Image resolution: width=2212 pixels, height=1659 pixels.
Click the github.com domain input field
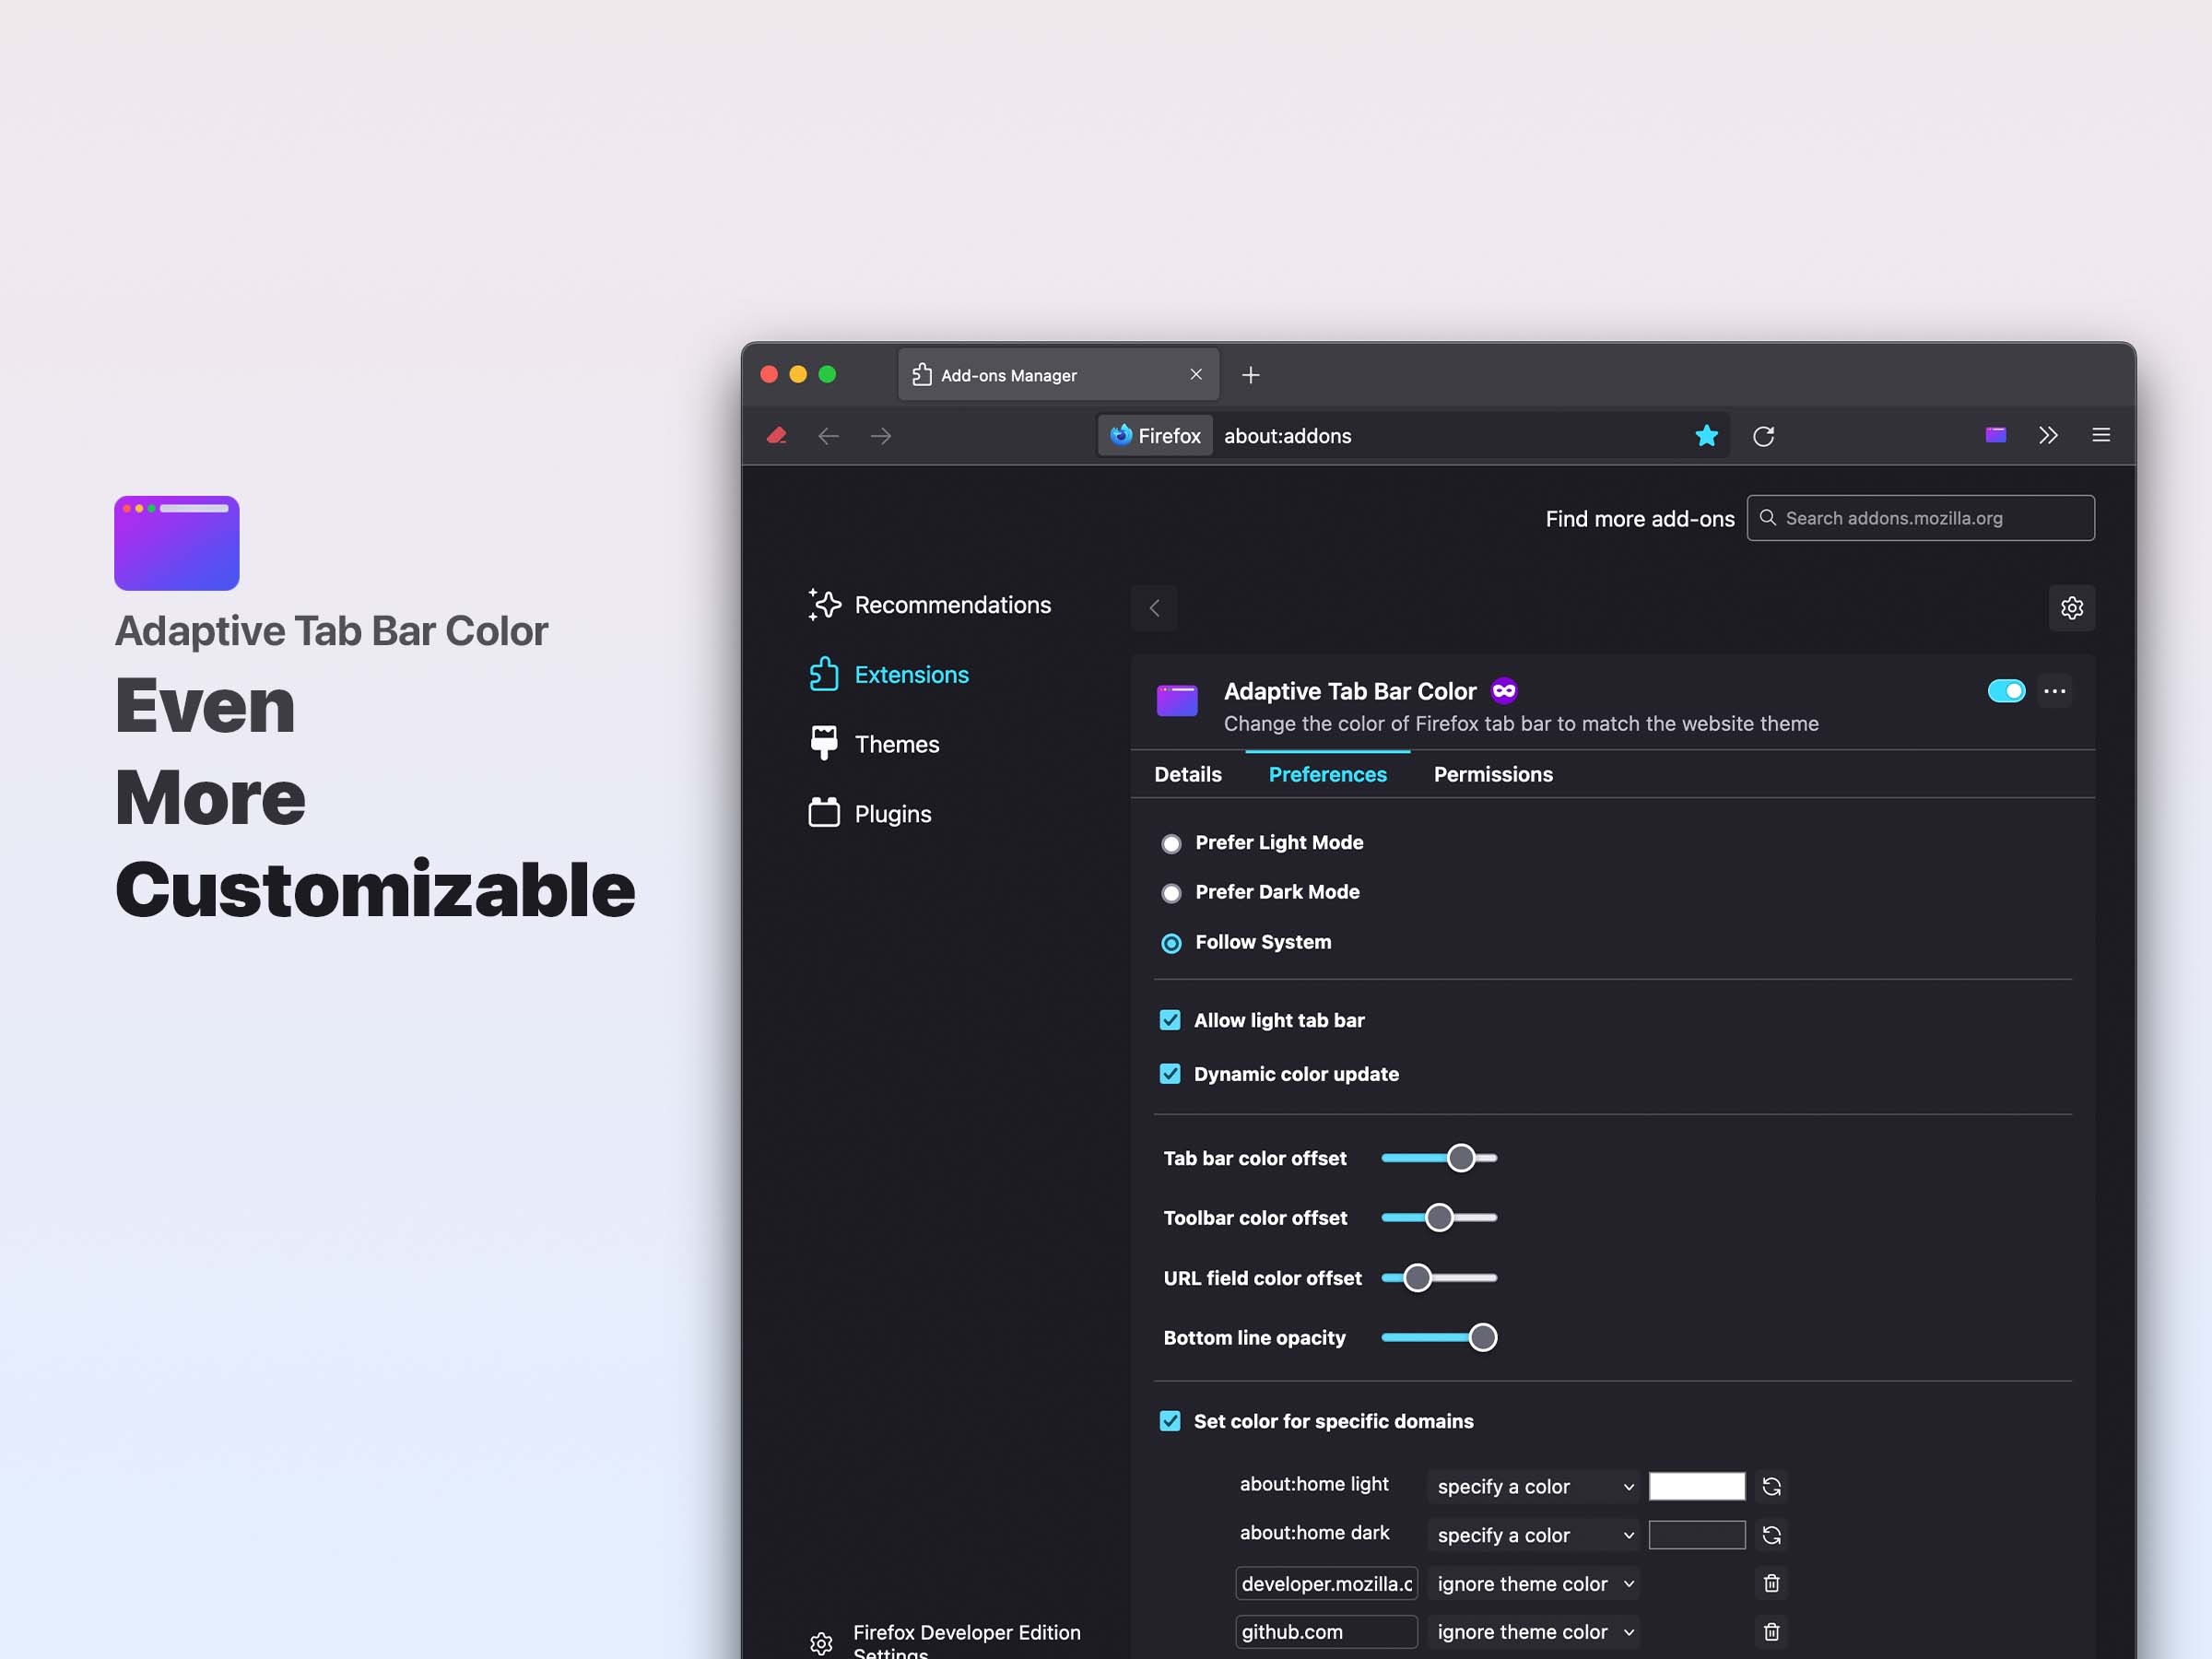pyautogui.click(x=1326, y=1632)
